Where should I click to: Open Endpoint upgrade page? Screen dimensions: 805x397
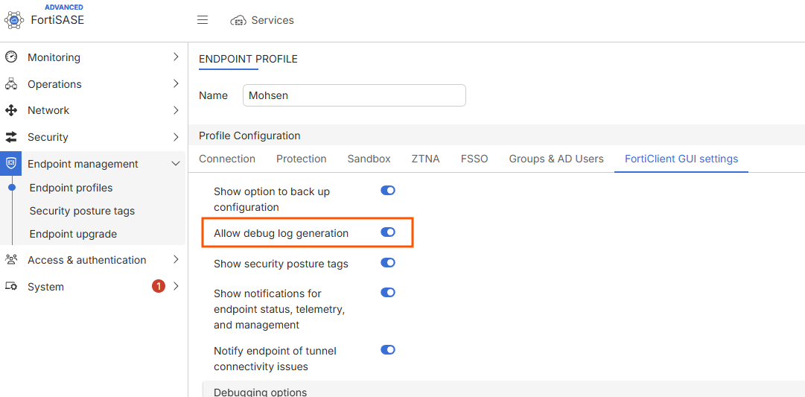74,234
